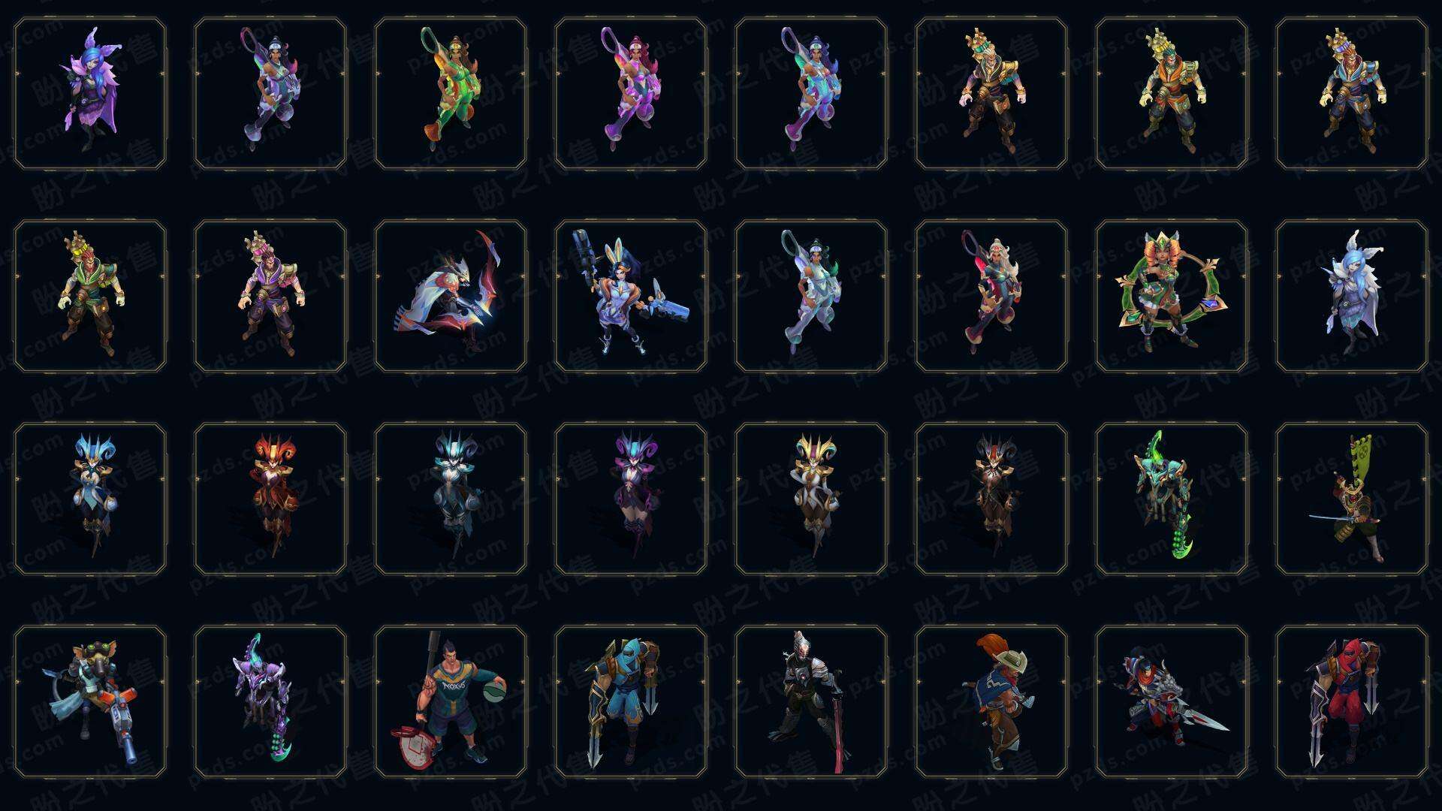The image size is (1442, 811).
Task: Pick the bunny-eared gunner with twin cannons
Action: pos(631,296)
